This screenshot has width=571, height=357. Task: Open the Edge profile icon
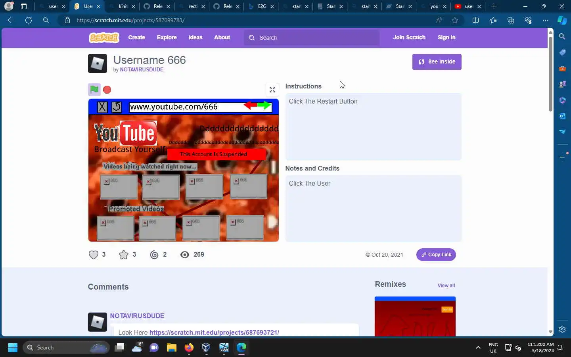click(9, 6)
